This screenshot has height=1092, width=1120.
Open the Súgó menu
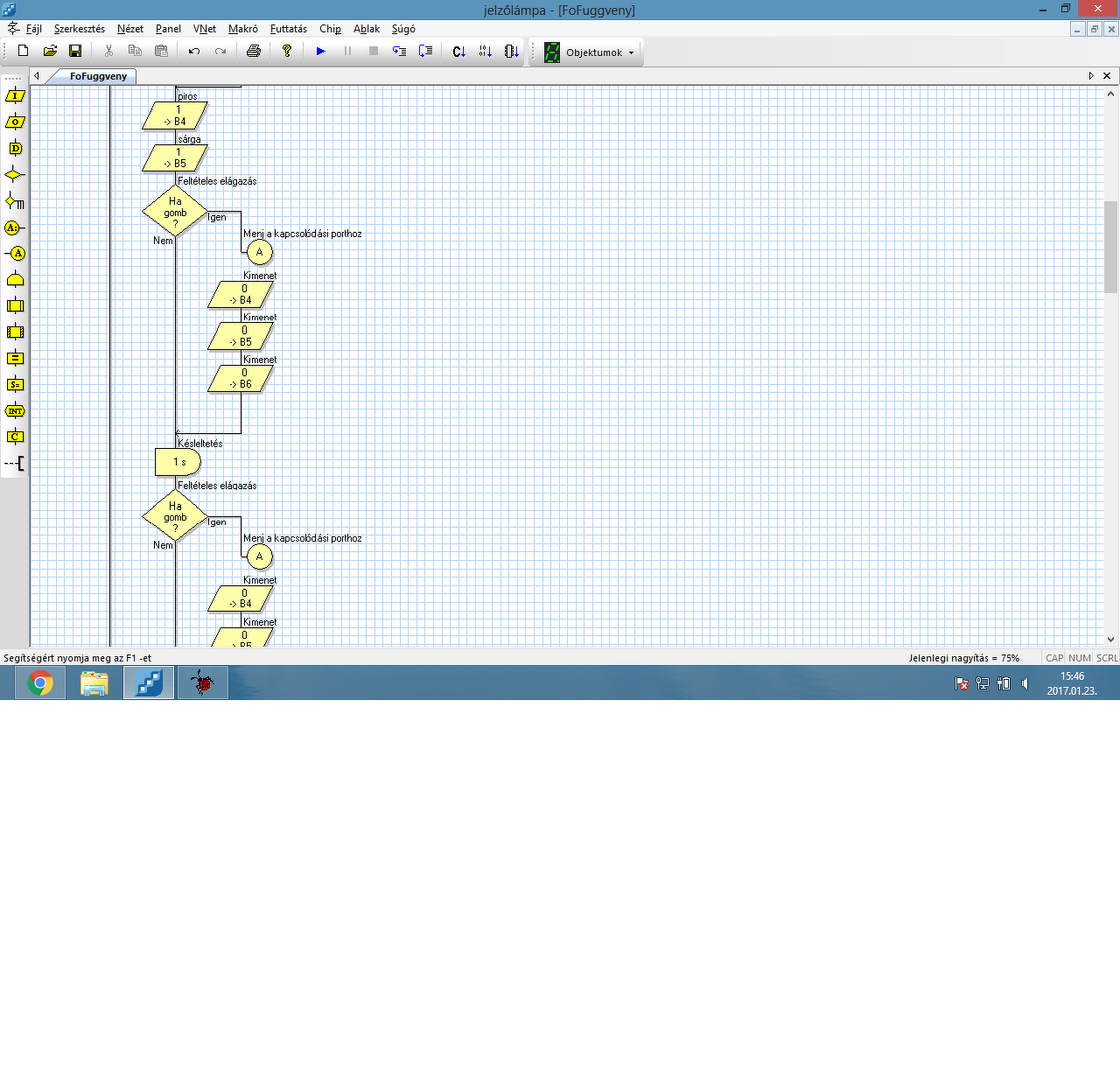[403, 29]
